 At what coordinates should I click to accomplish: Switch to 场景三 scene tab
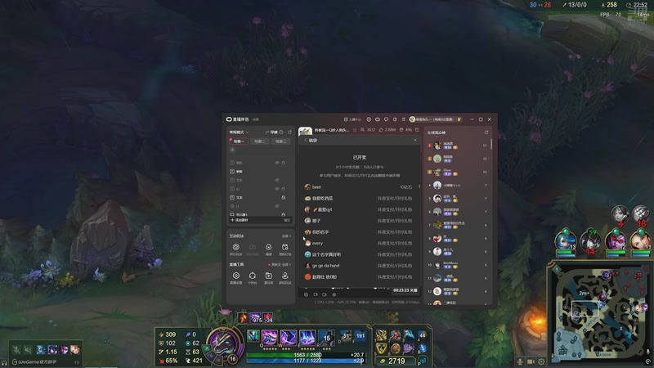[x=280, y=141]
